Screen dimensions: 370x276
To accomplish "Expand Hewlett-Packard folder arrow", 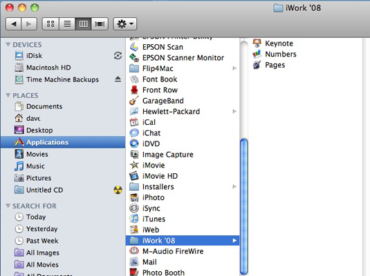I will pos(234,111).
